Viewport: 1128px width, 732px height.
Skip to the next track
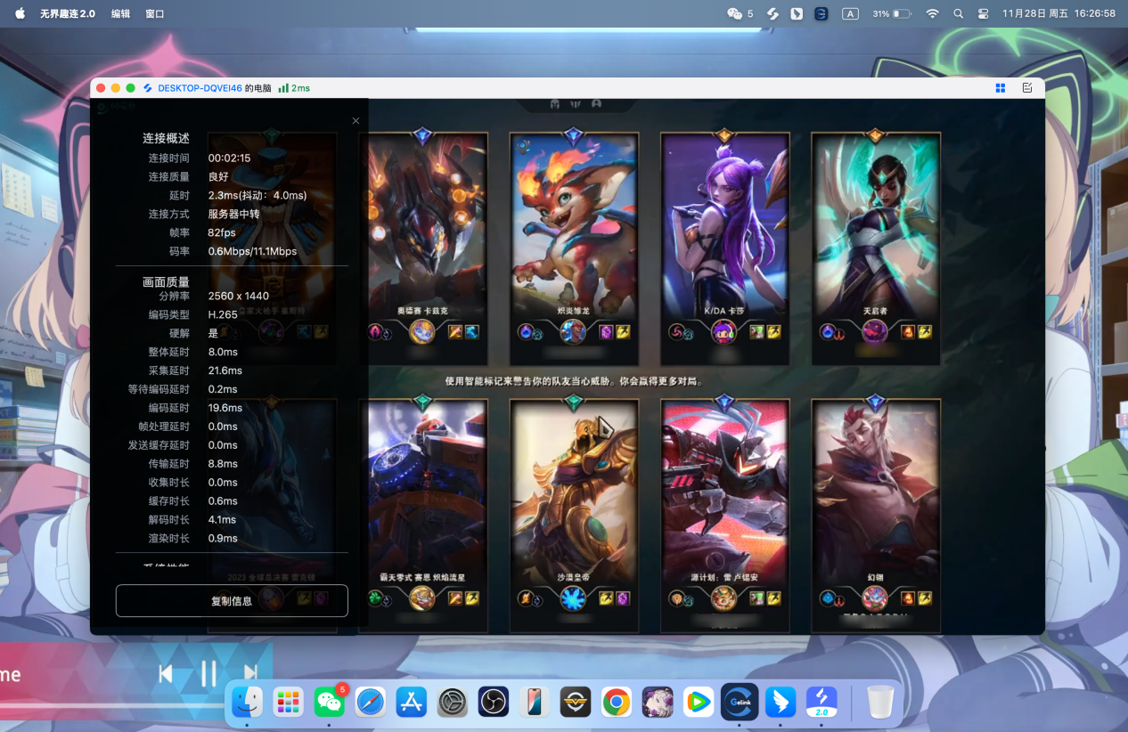pos(250,674)
